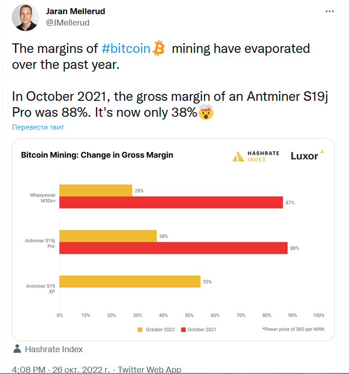
Task: Click the Bitcoin symbol emoji
Action: 159,48
